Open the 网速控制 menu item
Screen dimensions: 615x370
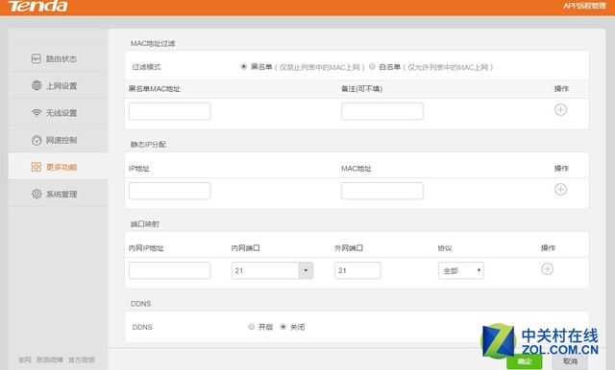pyautogui.click(x=58, y=140)
